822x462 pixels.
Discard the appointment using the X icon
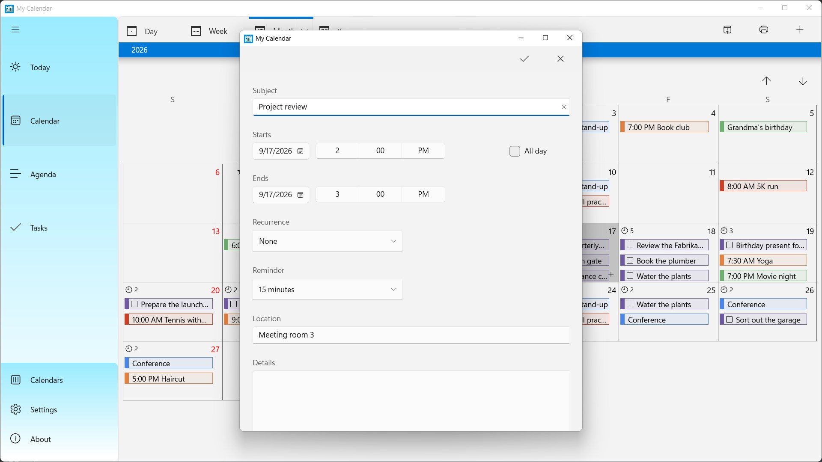click(x=560, y=59)
